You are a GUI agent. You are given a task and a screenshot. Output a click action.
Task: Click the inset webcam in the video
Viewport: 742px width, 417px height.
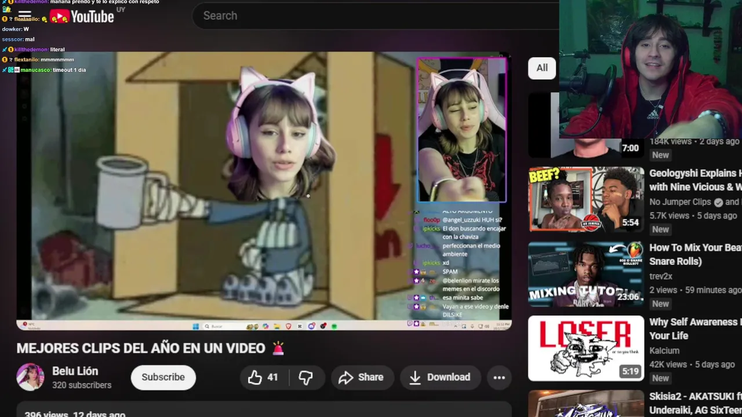coord(461,130)
